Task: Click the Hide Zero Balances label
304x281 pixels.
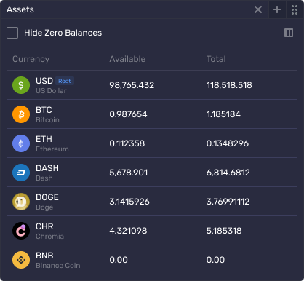Action: [63, 33]
